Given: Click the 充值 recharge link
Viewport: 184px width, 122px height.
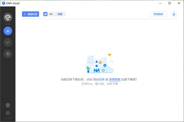Looking at the screenshot, I should pyautogui.click(x=60, y=14).
